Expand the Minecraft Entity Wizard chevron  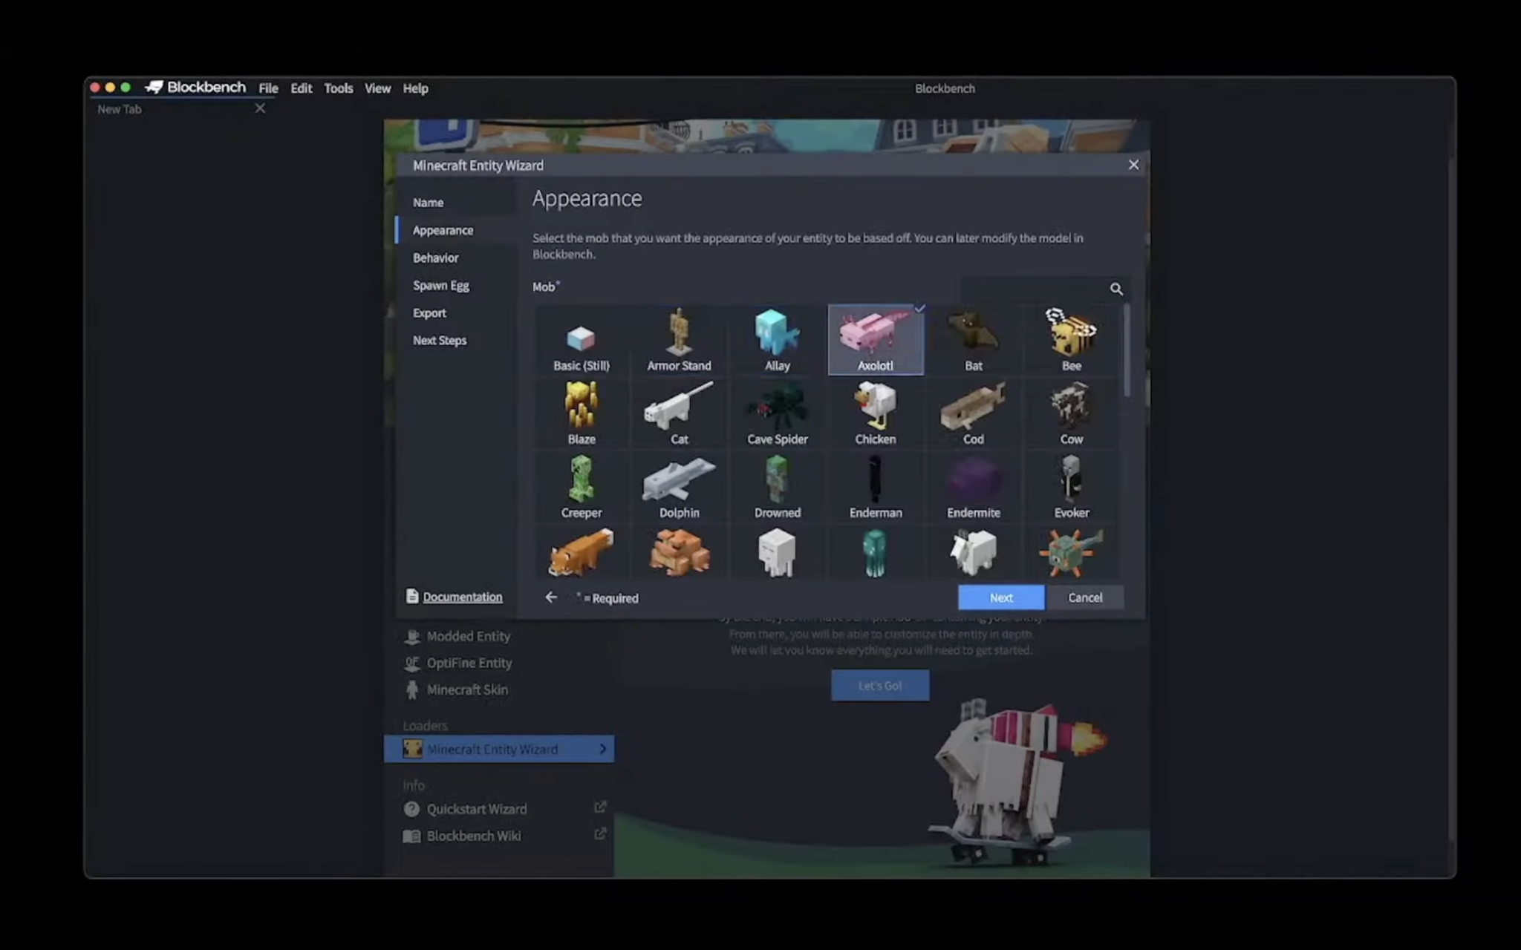tap(602, 749)
